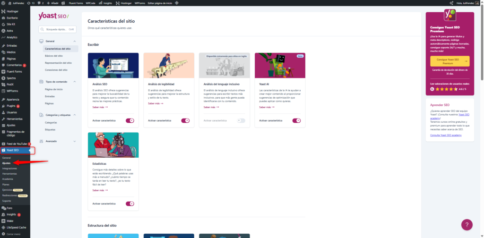
Task: Click Saber más under Estadísticas
Action: [x=100, y=190]
